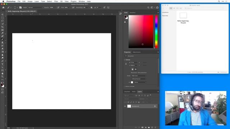Viewport: 230px width, 129px height.
Task: Click the create new fill or adjustment layer icon
Action: tap(146, 128)
